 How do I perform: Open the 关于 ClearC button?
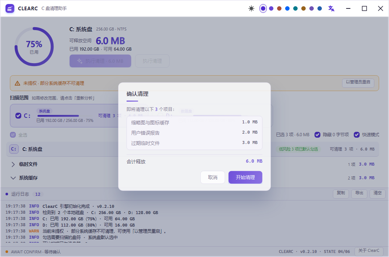coord(369,251)
